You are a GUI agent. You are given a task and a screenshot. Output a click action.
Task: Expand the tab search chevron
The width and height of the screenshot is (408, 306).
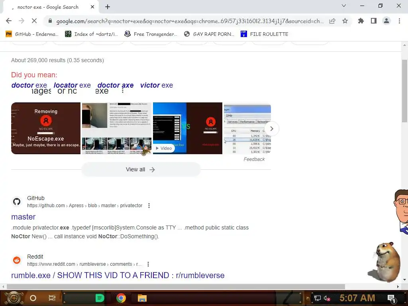pos(344,6)
